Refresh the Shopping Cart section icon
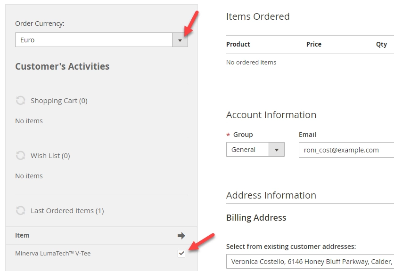394x271 pixels. coord(20,101)
